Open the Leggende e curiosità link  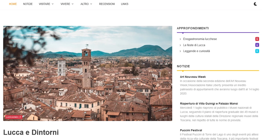coord(196,51)
